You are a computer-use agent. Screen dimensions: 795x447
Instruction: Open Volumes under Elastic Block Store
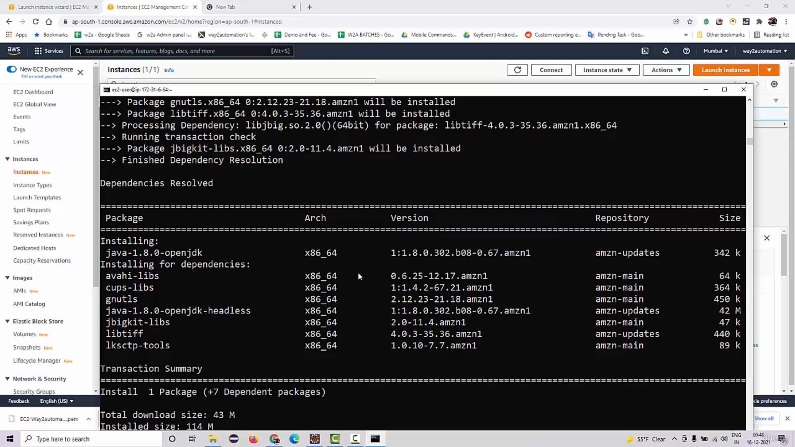click(x=24, y=334)
